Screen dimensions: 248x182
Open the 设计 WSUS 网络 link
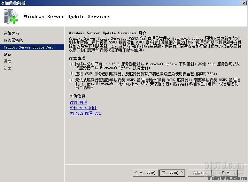[83, 108]
